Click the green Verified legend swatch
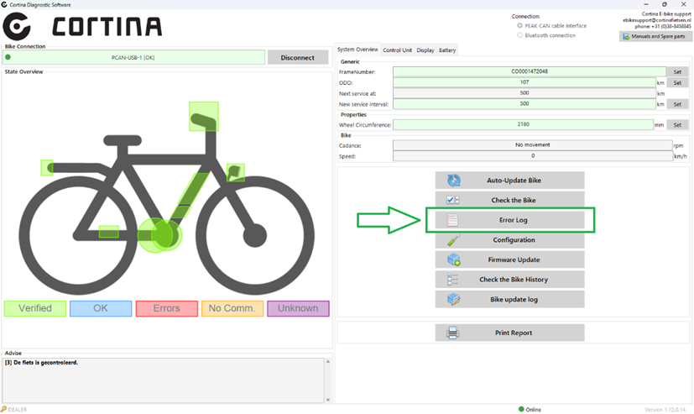This screenshot has width=694, height=414. coord(35,308)
